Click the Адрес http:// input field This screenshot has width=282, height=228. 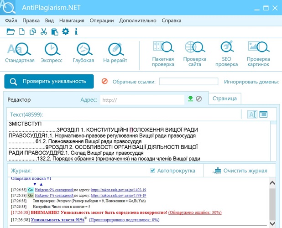[x=142, y=100]
